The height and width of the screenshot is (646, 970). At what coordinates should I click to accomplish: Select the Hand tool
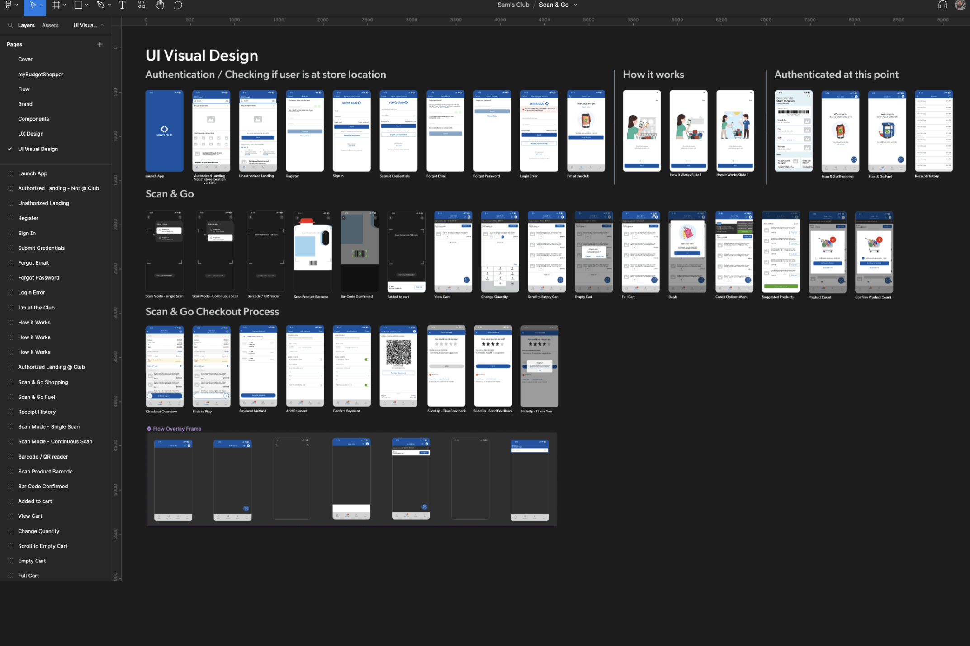coord(160,5)
